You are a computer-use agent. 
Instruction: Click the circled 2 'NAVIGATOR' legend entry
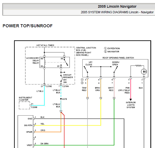[112, 52]
